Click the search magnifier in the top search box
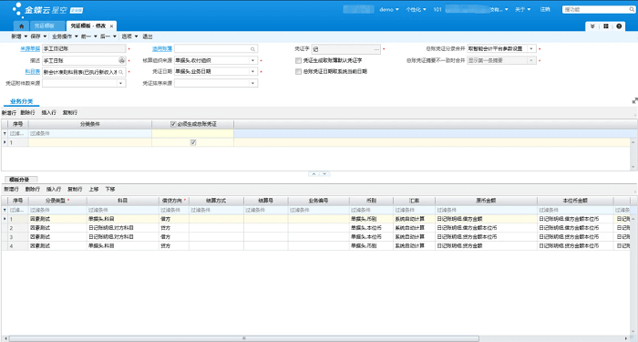Viewport: 638px width, 342px height. [x=632, y=9]
